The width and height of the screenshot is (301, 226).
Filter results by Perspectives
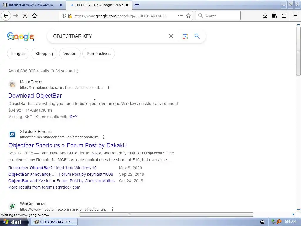point(99,54)
